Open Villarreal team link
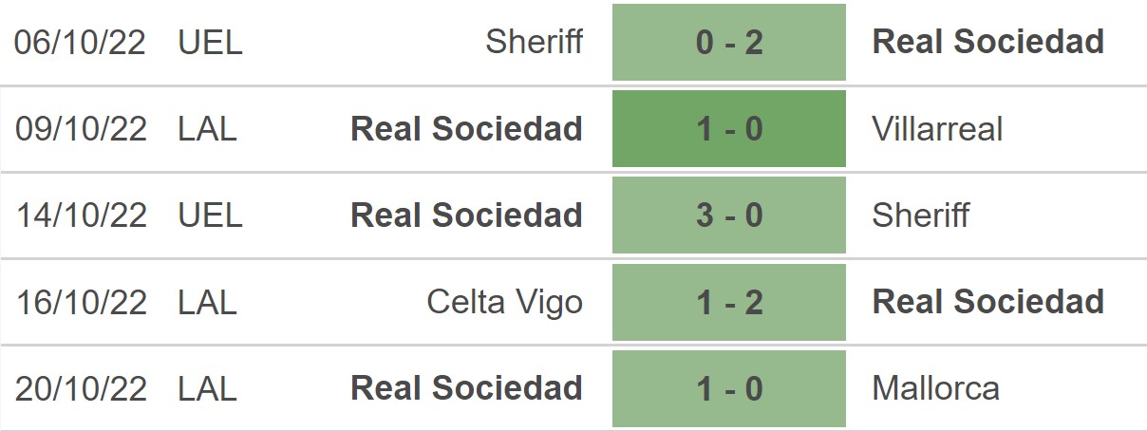1147x431 pixels. tap(937, 129)
